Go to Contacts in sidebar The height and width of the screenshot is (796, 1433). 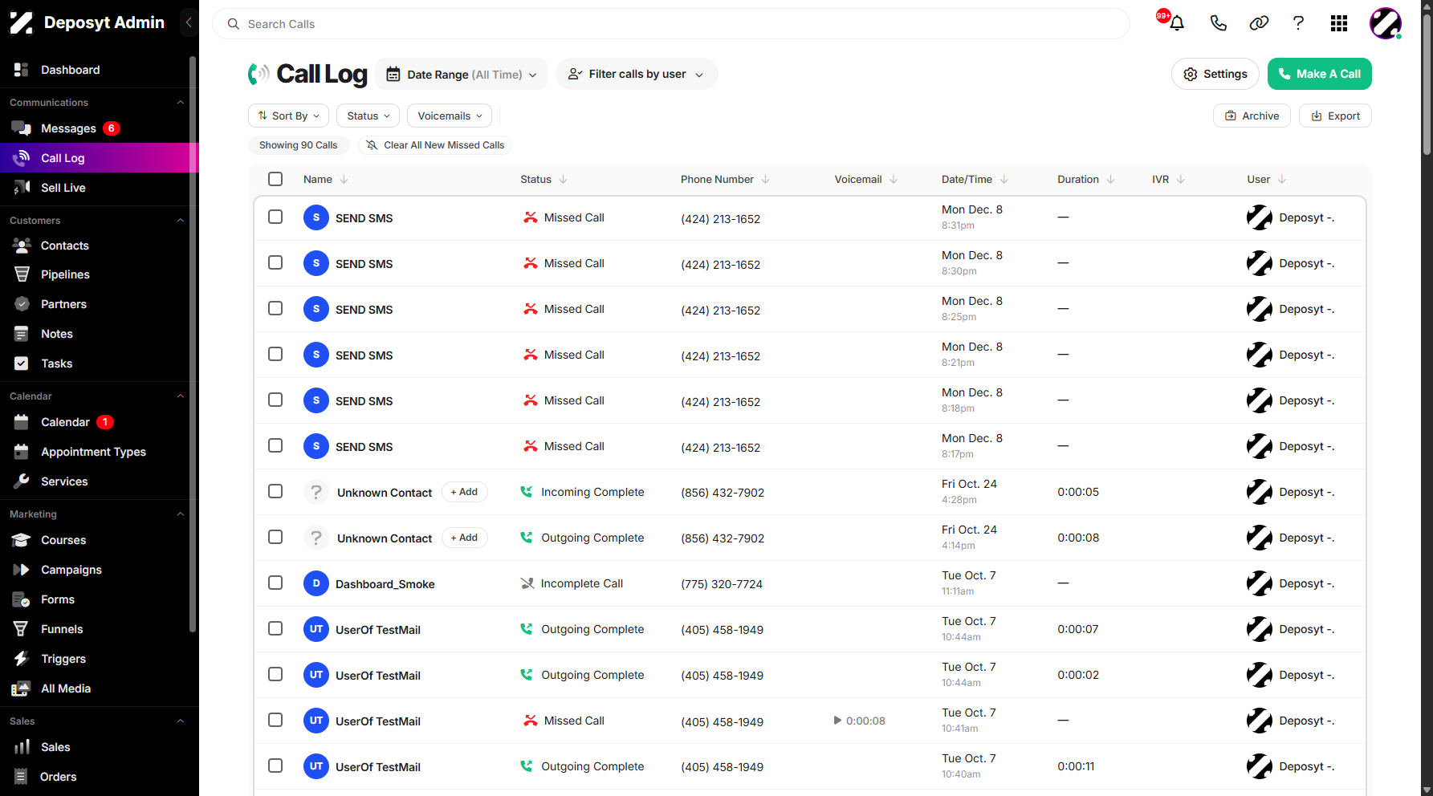coord(64,246)
